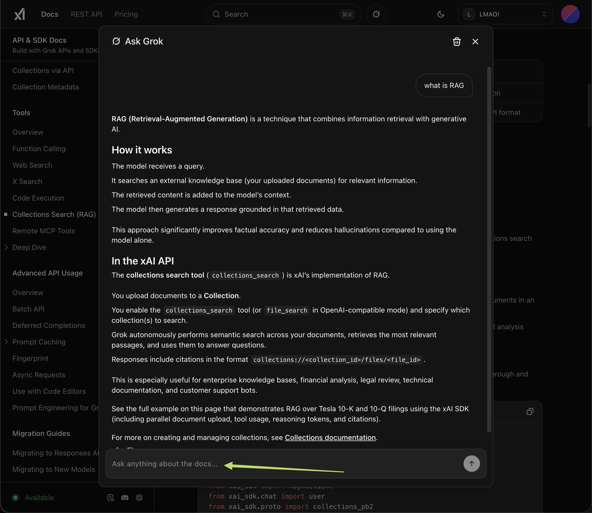Open Advanced API Usage Overview page

point(28,293)
